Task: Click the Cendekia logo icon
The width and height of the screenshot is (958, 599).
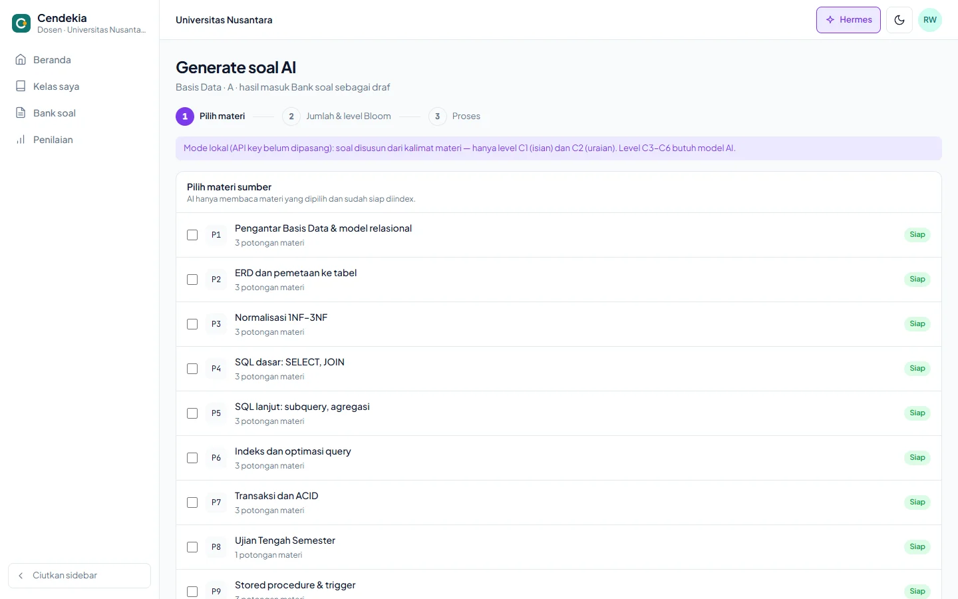Action: coord(21,23)
